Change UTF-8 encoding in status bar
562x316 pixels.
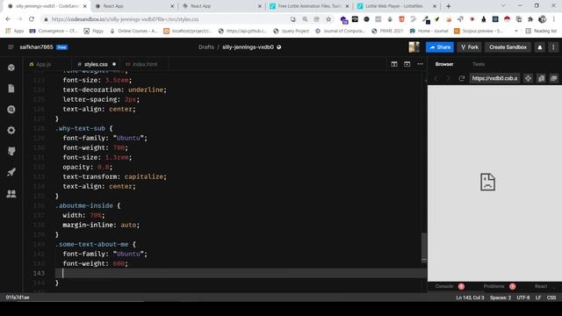pyautogui.click(x=523, y=298)
